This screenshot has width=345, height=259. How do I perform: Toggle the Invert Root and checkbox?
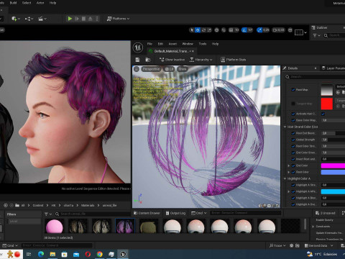point(293,159)
